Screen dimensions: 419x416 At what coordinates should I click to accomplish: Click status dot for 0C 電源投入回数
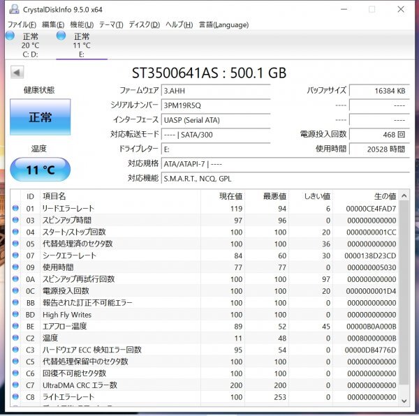pos(15,290)
